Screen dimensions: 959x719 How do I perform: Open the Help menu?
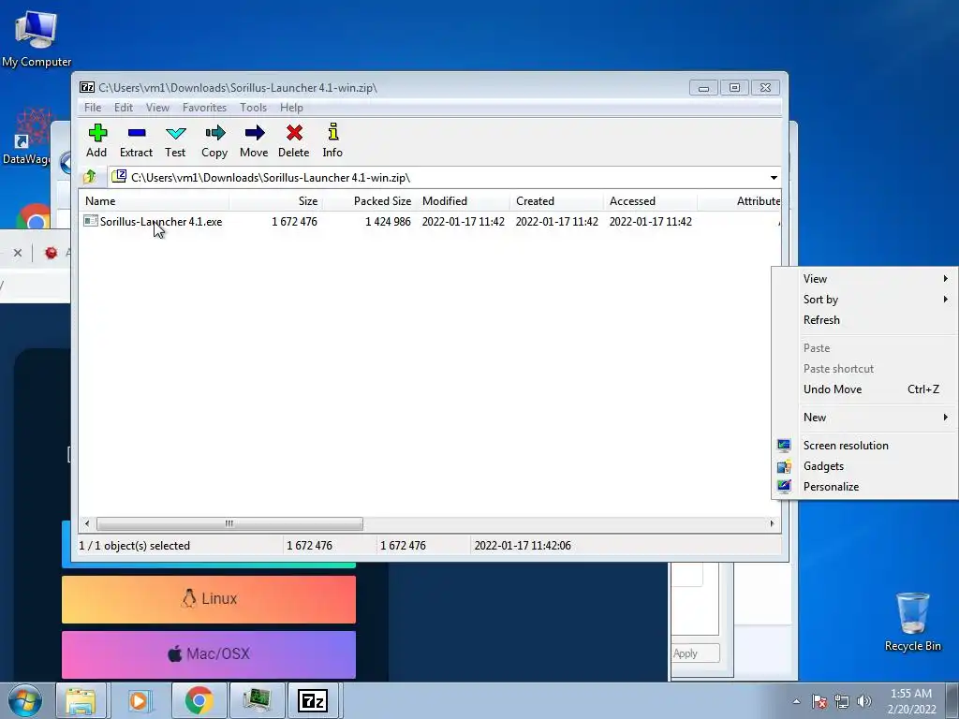[292, 108]
